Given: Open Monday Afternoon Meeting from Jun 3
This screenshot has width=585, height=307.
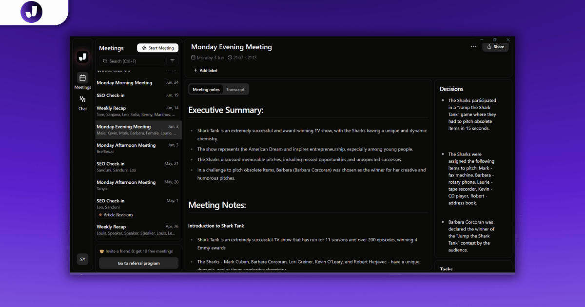Looking at the screenshot, I should [138, 148].
